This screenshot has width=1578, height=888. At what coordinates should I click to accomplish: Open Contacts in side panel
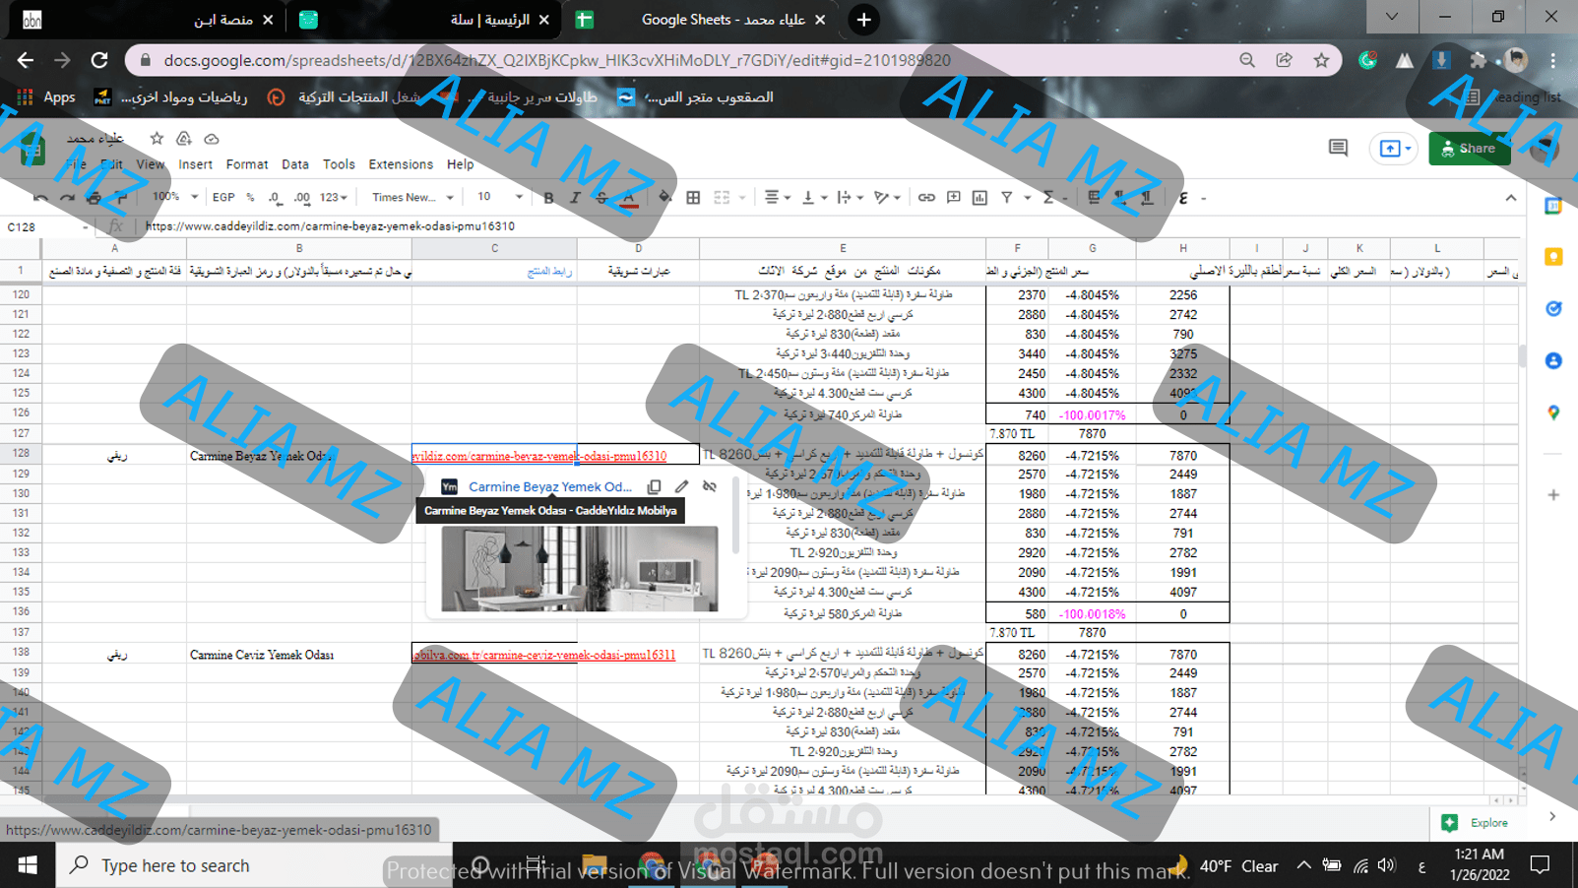point(1553,361)
